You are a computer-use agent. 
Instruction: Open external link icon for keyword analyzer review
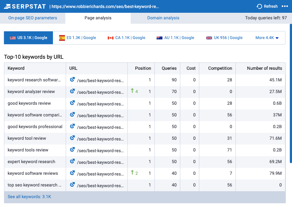click(72, 91)
